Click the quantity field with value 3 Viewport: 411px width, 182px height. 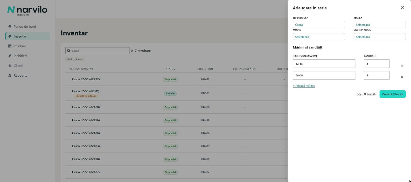pyautogui.click(x=377, y=75)
